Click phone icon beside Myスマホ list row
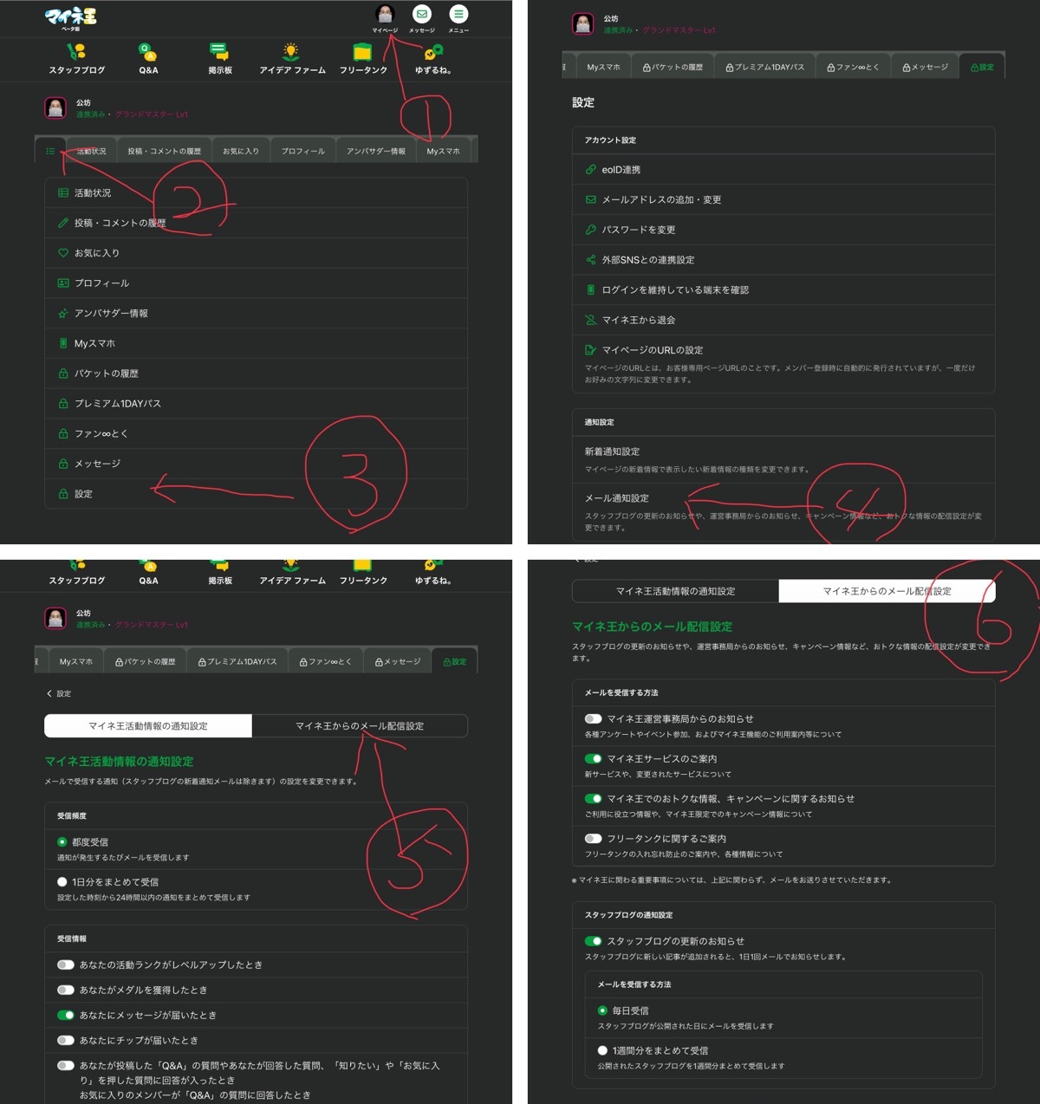1040x1104 pixels. [62, 343]
